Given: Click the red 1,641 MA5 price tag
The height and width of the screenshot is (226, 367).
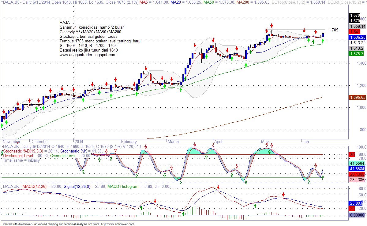Looking at the screenshot, I should [x=355, y=32].
